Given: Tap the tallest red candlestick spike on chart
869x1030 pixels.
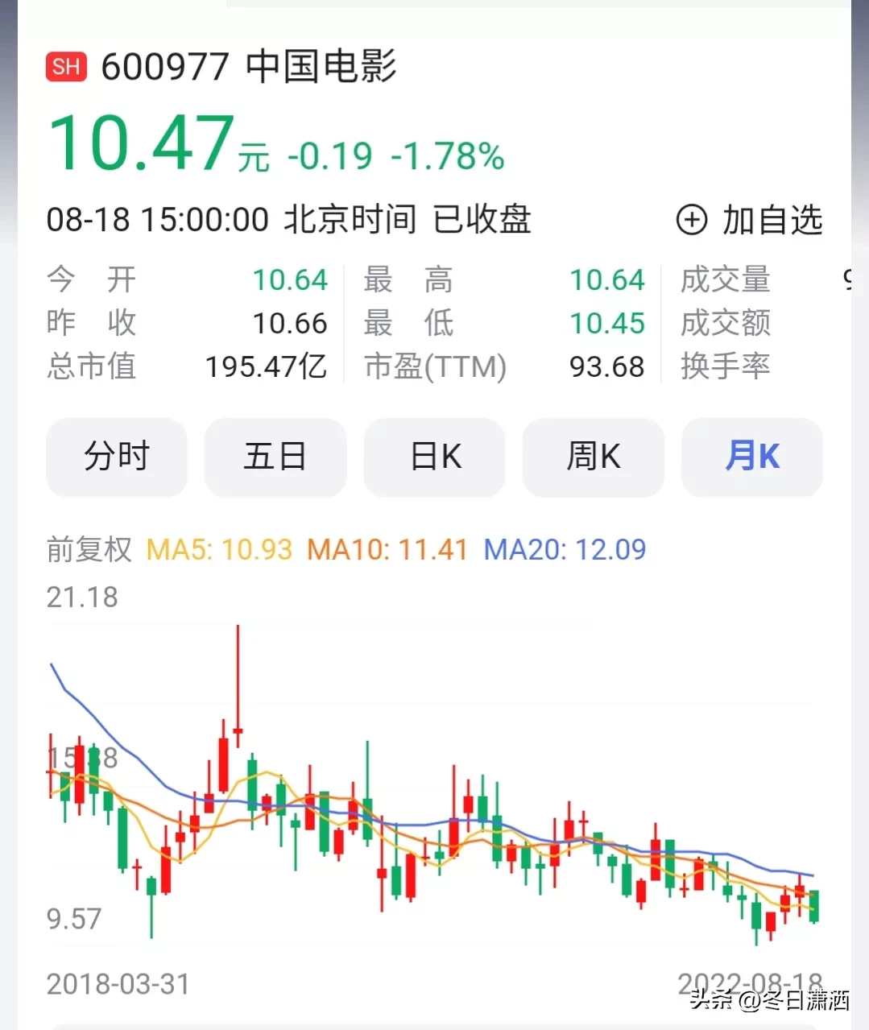Looking at the screenshot, I should (238, 685).
